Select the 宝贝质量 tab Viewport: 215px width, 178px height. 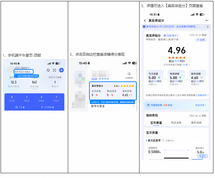point(156,123)
